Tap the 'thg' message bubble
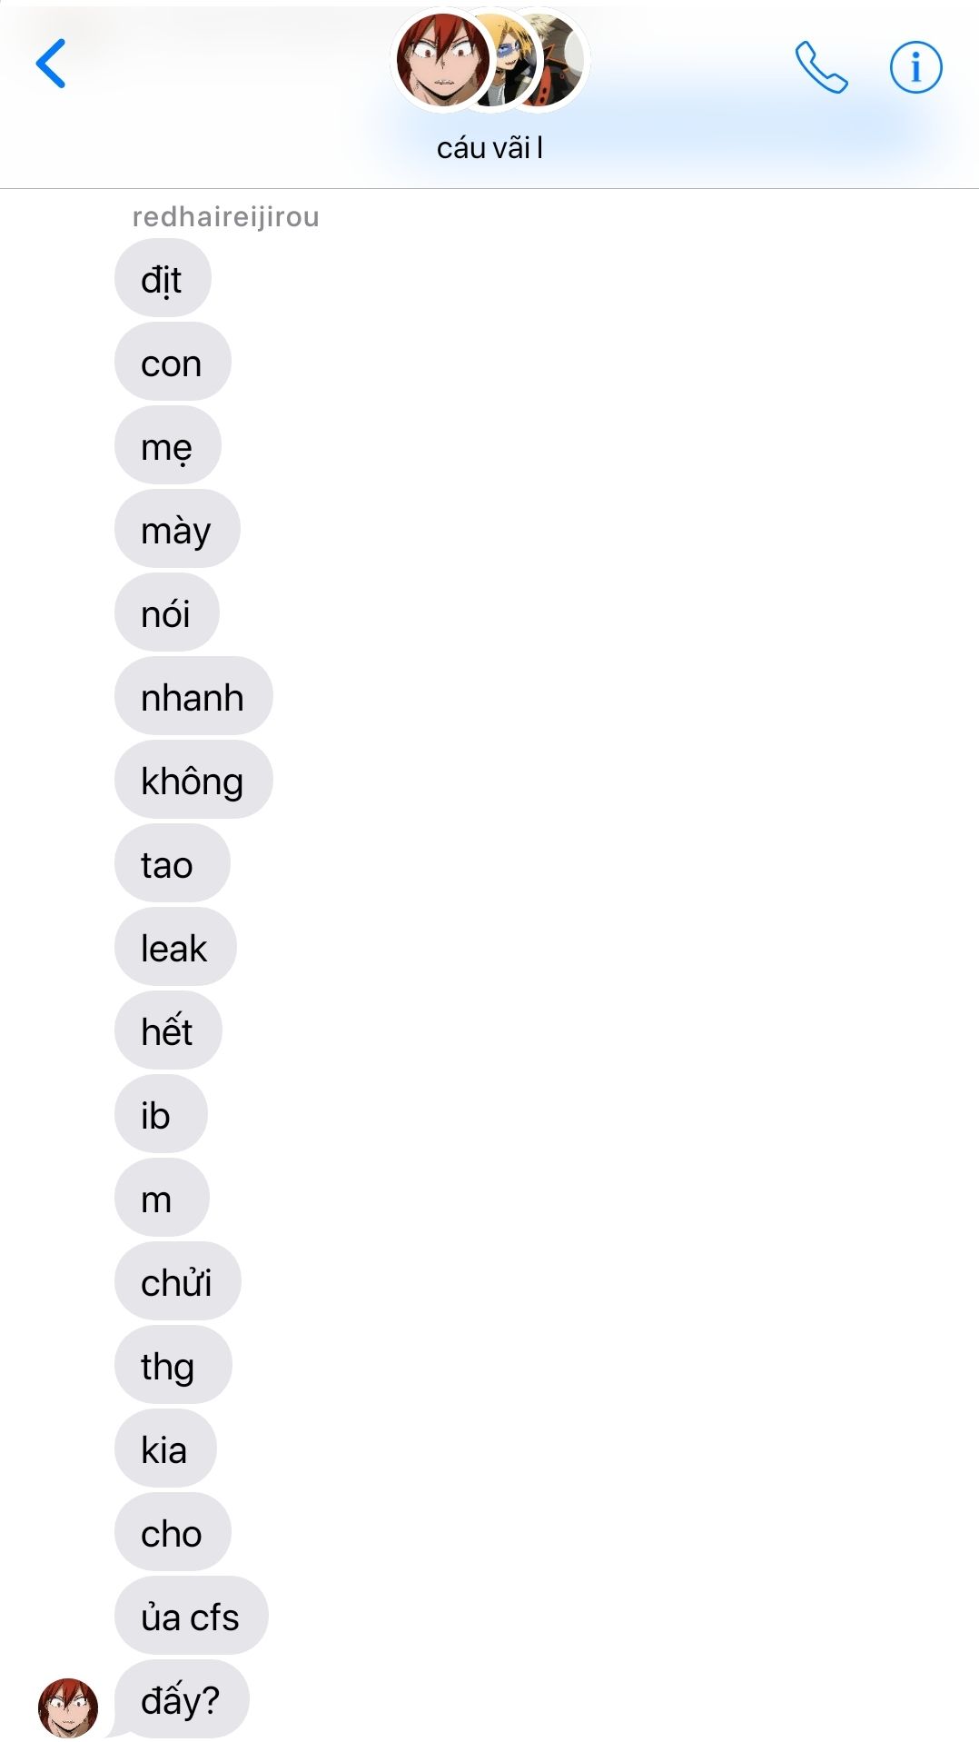This screenshot has width=979, height=1742. (173, 1366)
